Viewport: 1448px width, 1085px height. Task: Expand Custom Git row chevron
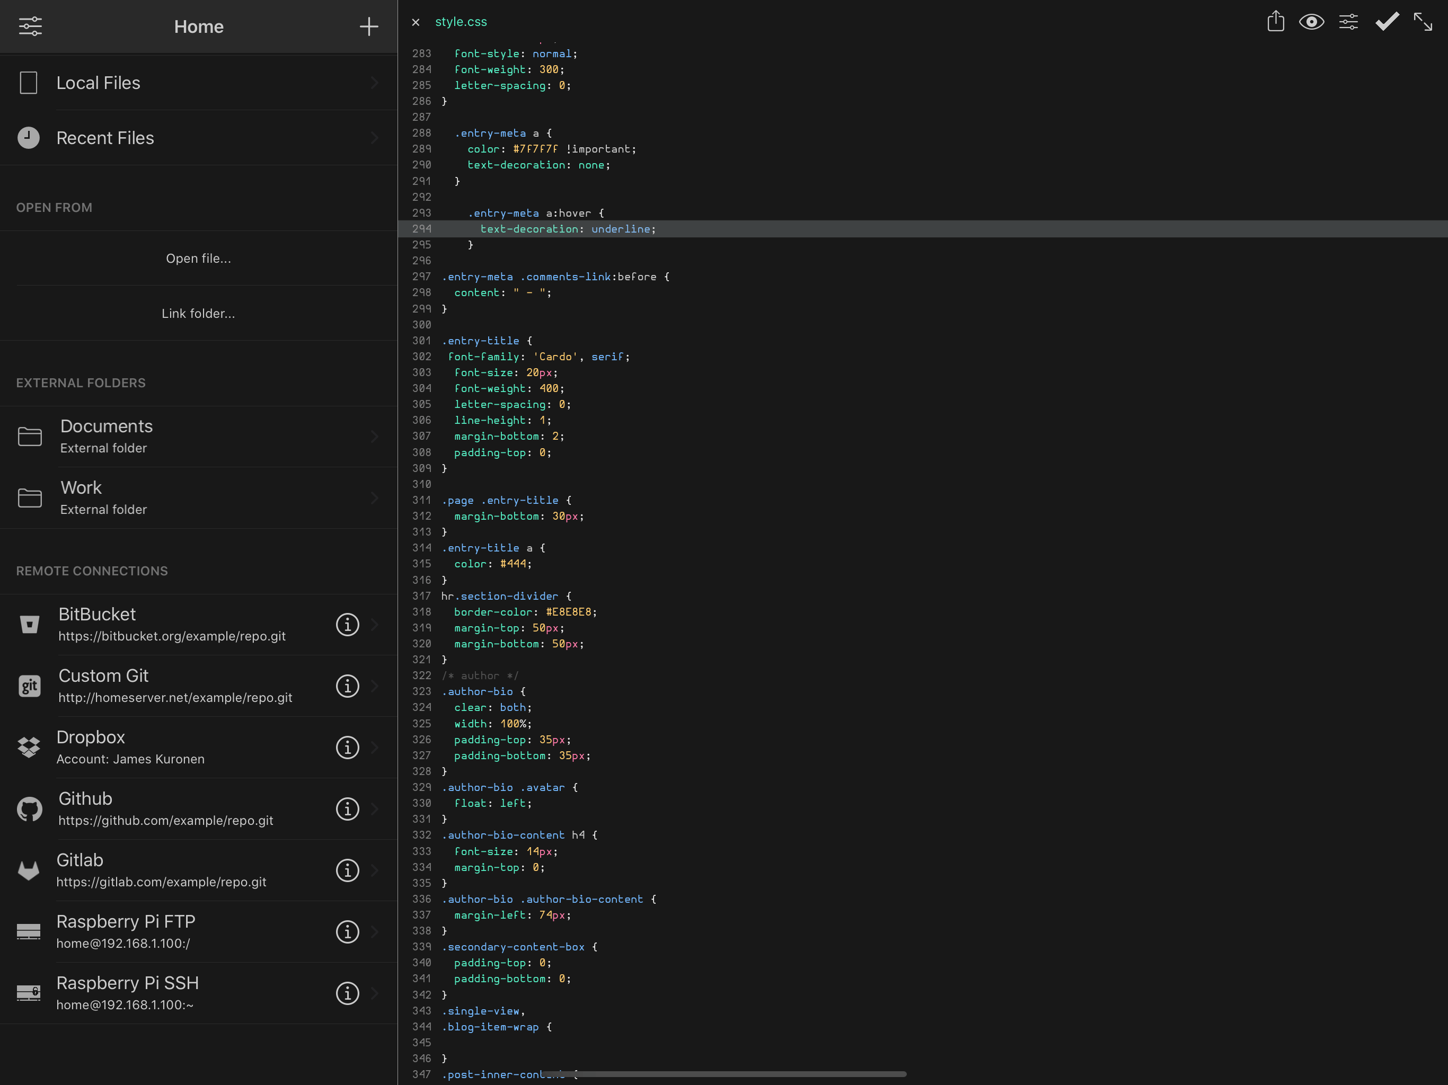(x=374, y=686)
